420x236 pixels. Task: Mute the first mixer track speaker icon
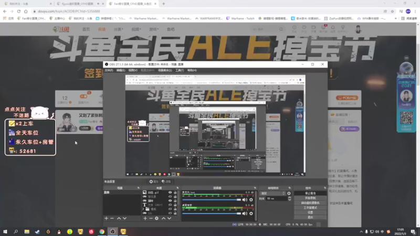click(x=245, y=200)
